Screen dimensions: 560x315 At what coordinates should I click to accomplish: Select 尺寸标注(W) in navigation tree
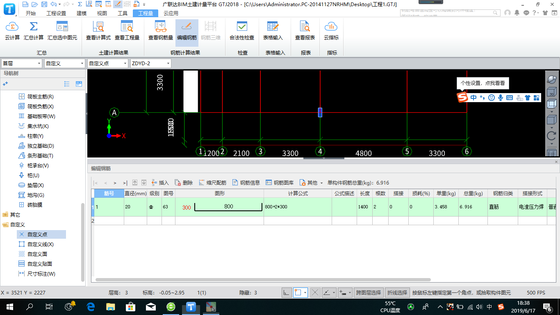[x=41, y=274]
